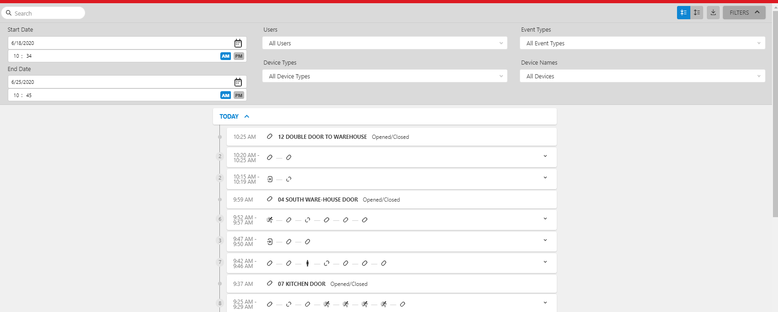
Task: Click the start time minutes 34
Action: click(29, 56)
